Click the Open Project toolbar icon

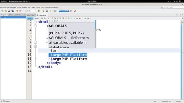tap(9, 11)
